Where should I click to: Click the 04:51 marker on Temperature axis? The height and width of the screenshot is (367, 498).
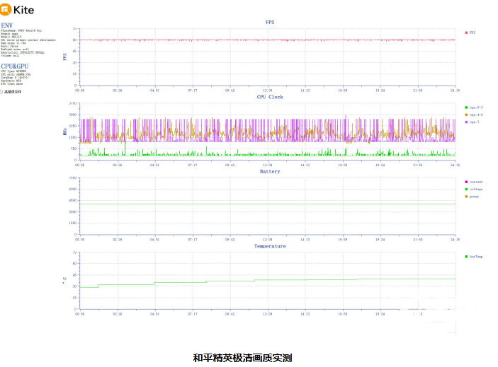[154, 314]
